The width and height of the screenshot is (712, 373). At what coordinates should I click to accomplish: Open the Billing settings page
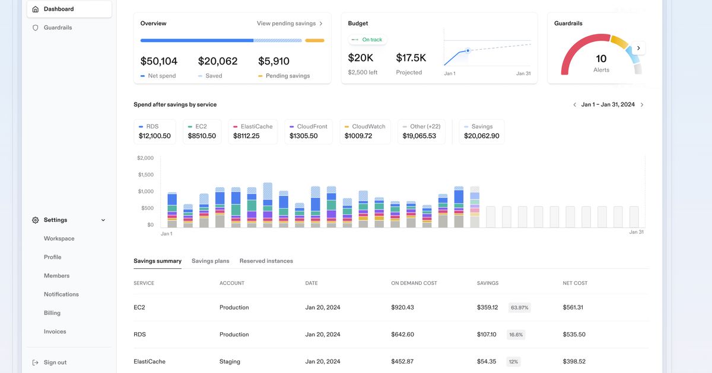click(x=52, y=313)
